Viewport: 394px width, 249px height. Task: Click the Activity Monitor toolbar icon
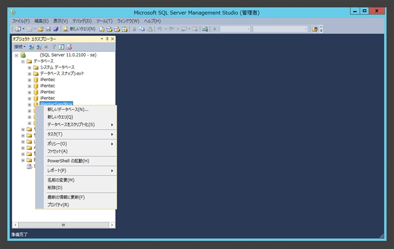point(205,29)
